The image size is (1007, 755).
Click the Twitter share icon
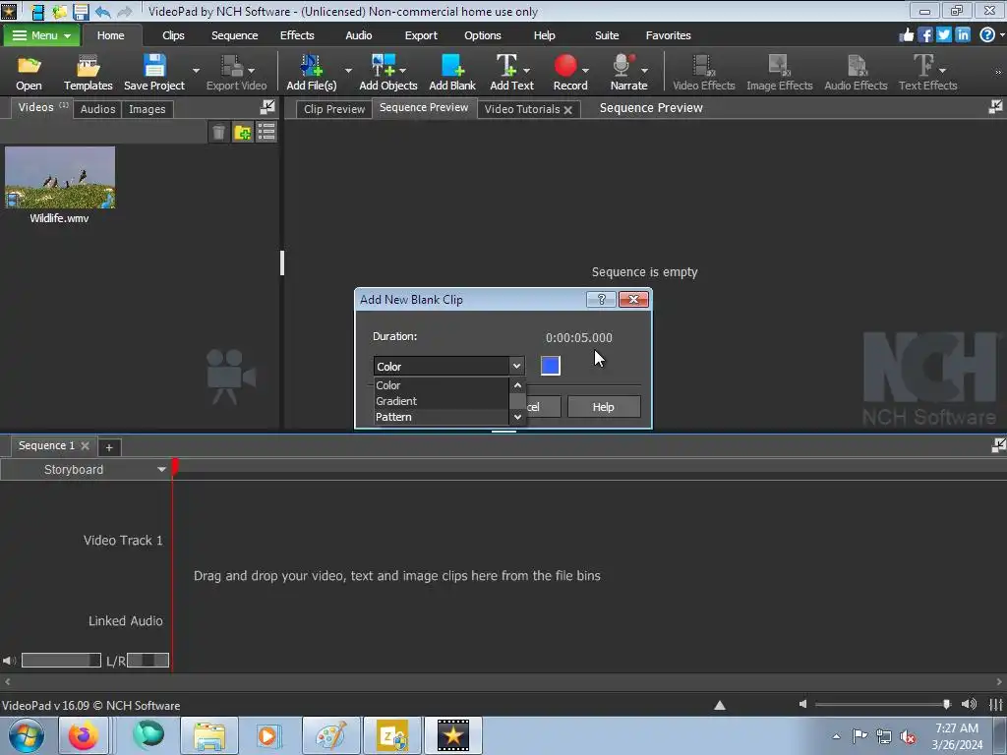[943, 35]
